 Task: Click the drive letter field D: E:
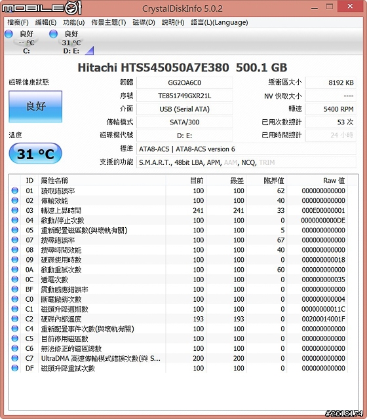tap(185, 136)
